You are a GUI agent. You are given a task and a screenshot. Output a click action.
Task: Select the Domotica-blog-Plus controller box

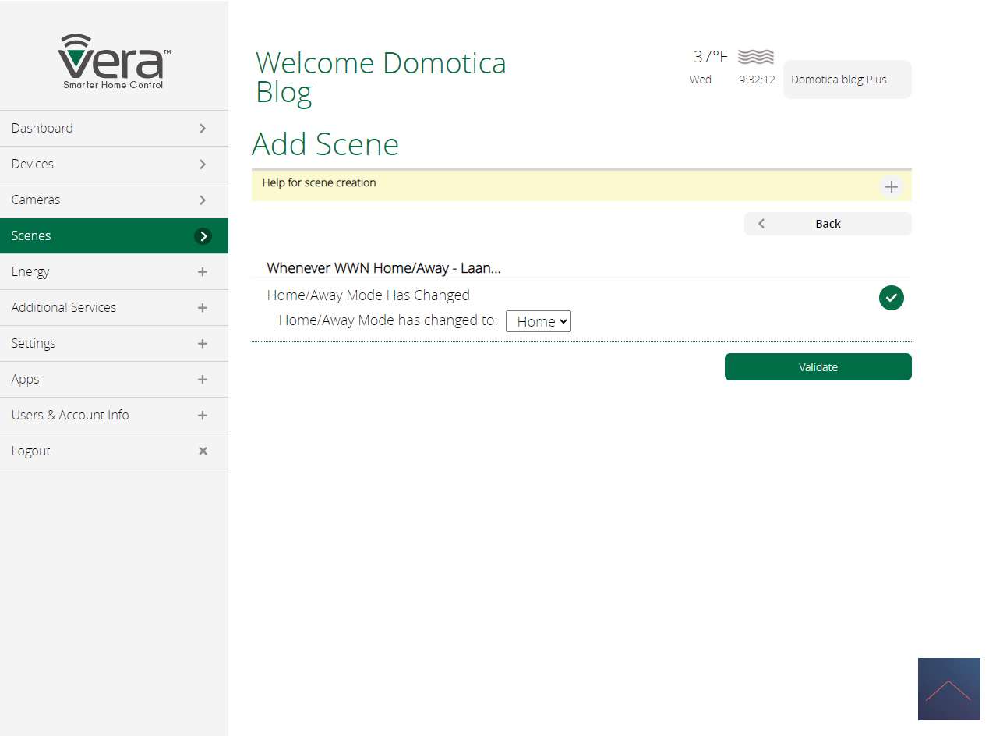[x=846, y=80]
